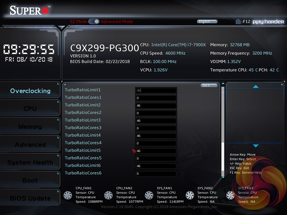Select the TurboRatioLimit5 label

pos(83,150)
